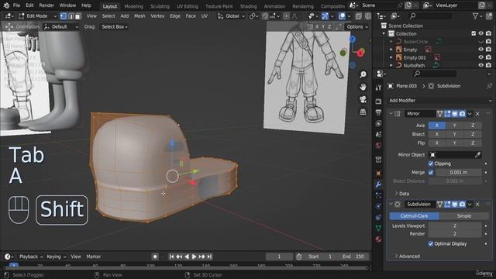The image size is (496, 279).
Task: Toggle proportional editing icon in header
Action: point(286,15)
